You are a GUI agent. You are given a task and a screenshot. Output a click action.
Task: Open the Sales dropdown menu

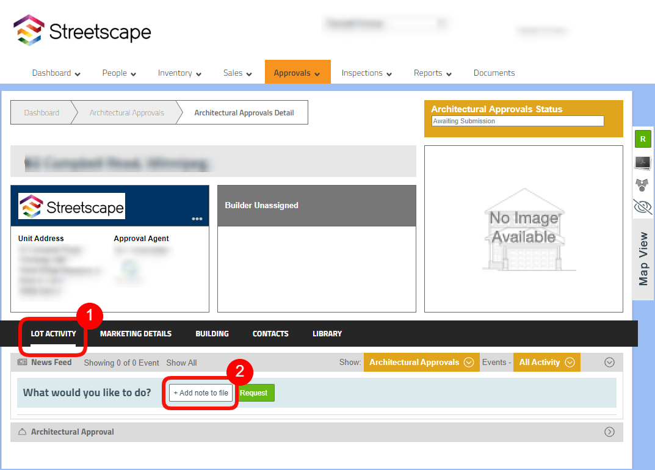[x=237, y=73]
